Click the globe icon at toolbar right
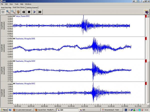This screenshot has width=150, height=112. [146, 12]
